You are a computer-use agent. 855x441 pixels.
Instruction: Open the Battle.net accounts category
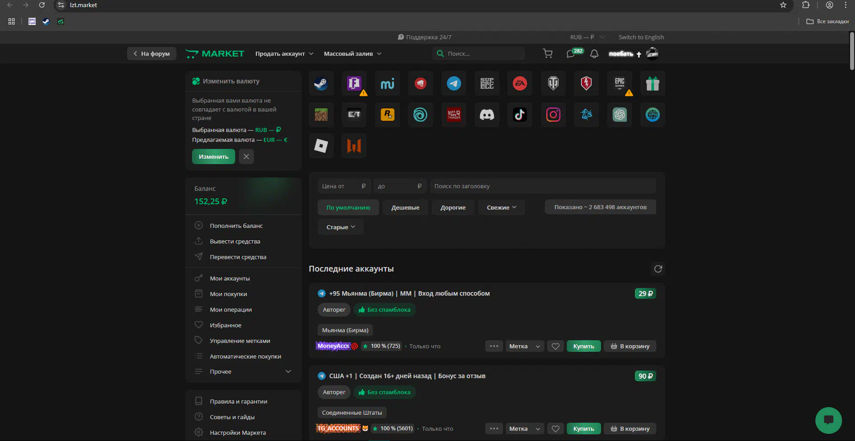tap(586, 115)
